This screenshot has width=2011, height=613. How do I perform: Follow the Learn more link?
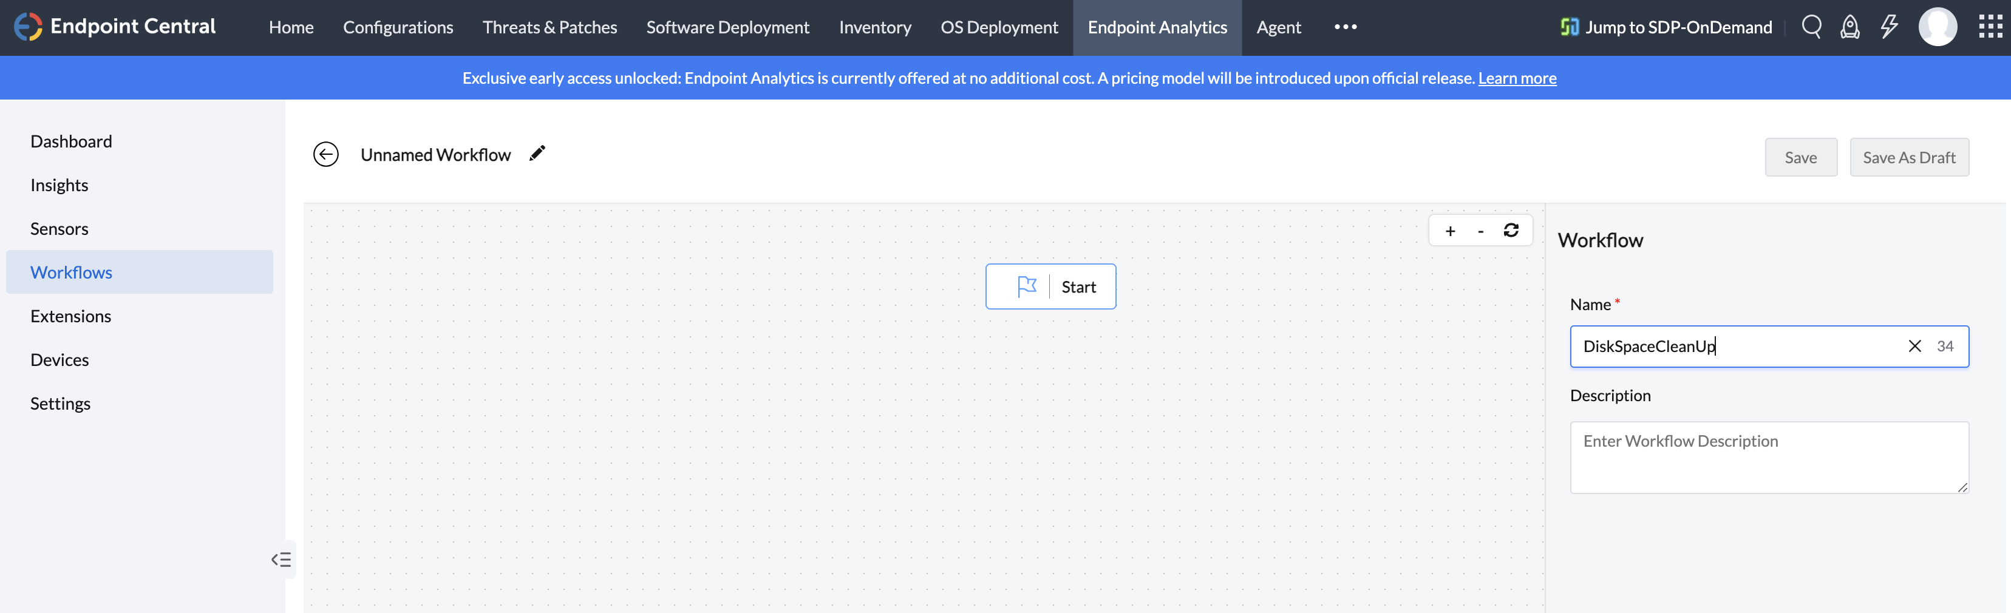pos(1517,78)
